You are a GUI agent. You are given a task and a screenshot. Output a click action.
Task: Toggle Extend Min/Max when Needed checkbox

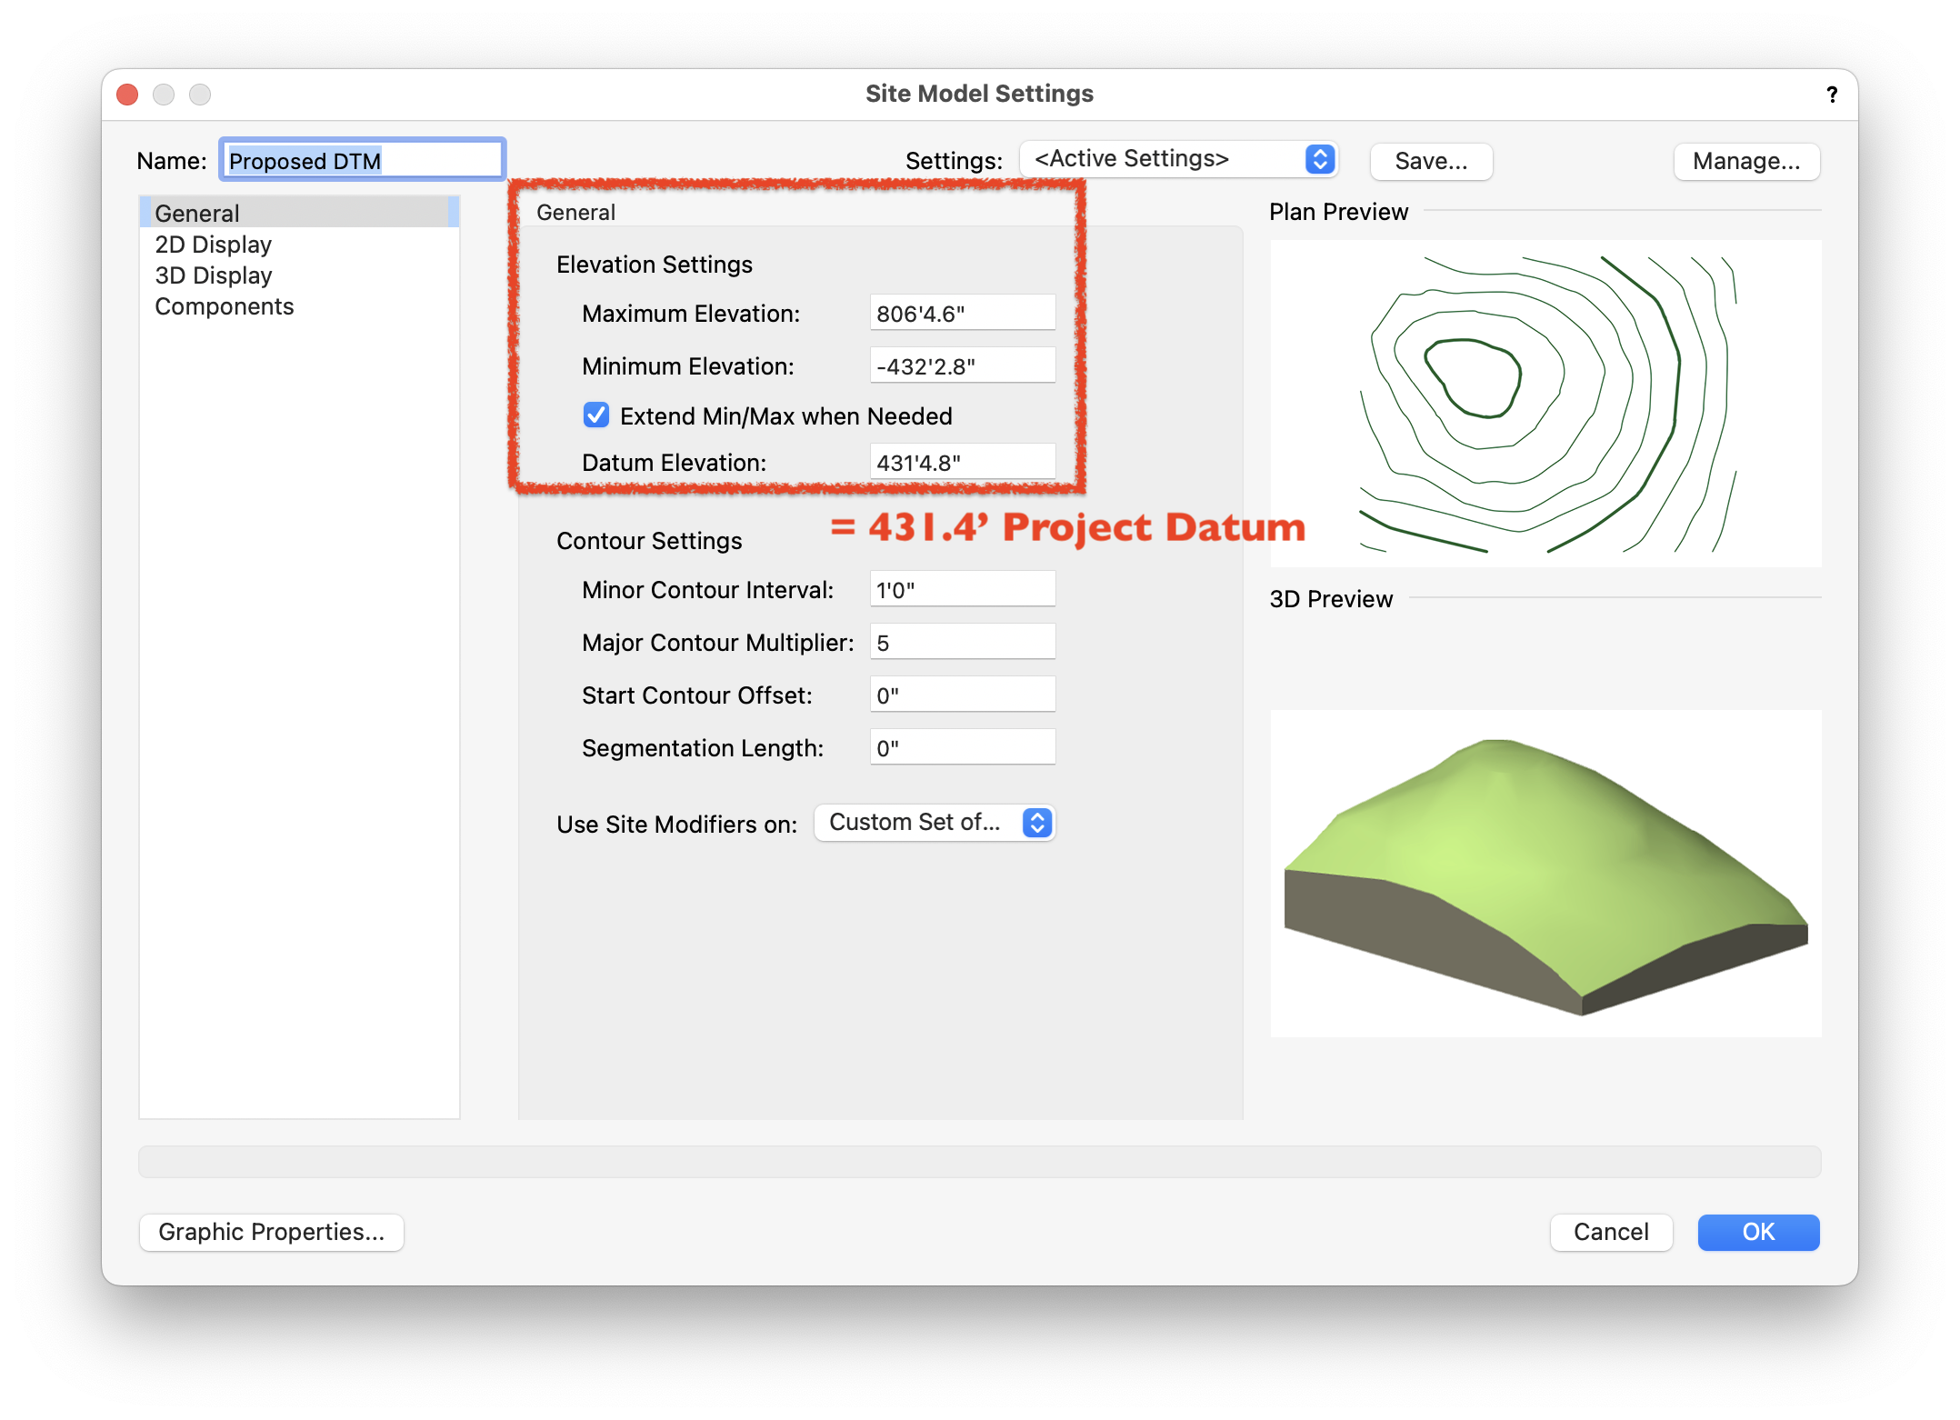coord(596,415)
